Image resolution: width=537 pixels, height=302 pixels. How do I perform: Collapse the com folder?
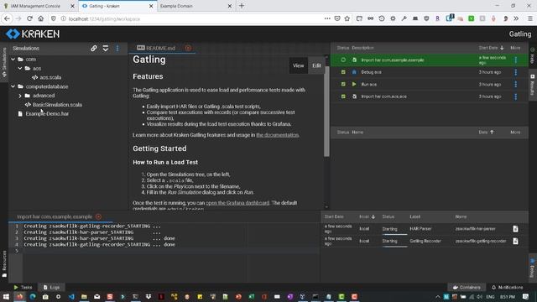13,60
